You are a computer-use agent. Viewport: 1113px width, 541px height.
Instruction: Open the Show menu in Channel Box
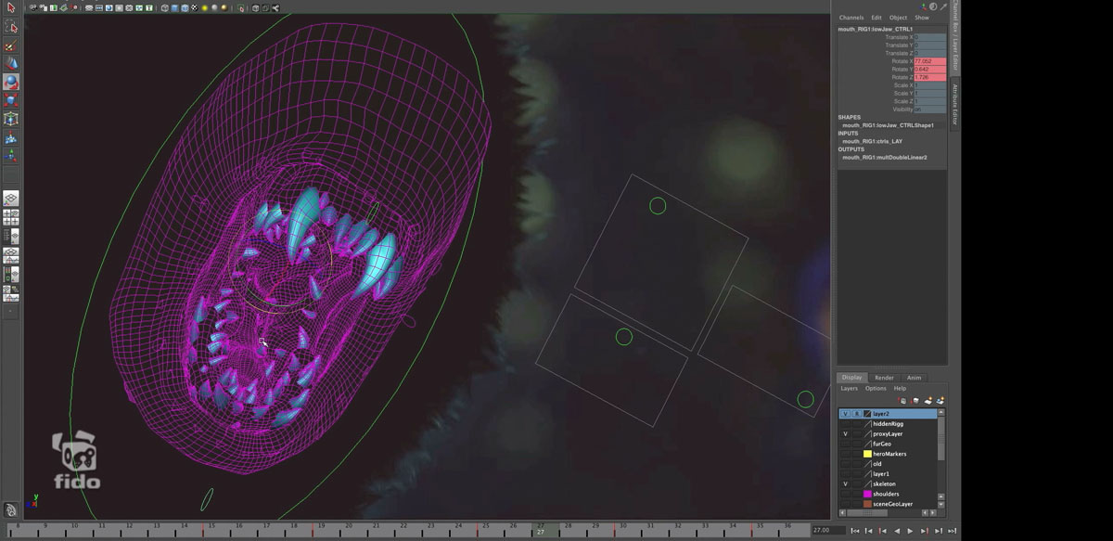coord(922,18)
